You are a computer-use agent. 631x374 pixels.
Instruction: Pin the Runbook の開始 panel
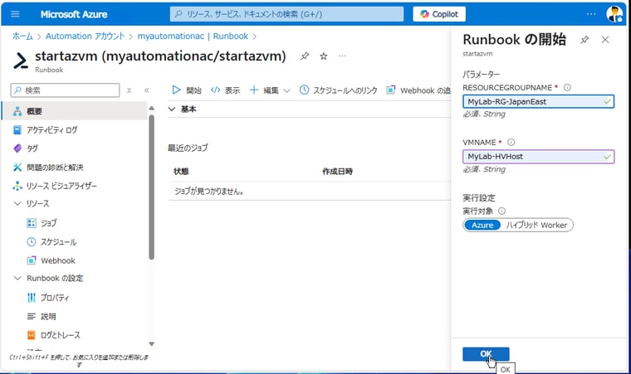coord(585,40)
